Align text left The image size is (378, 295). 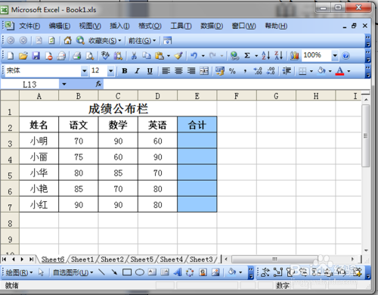pos(166,71)
